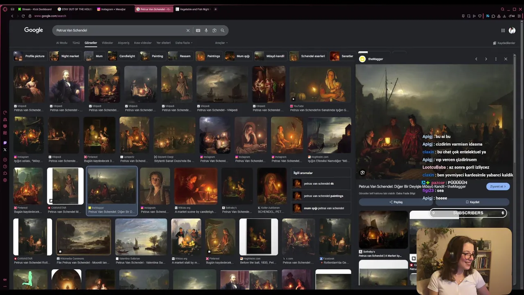
Task: Open related search petrus van schendel paintings
Action: [321, 196]
